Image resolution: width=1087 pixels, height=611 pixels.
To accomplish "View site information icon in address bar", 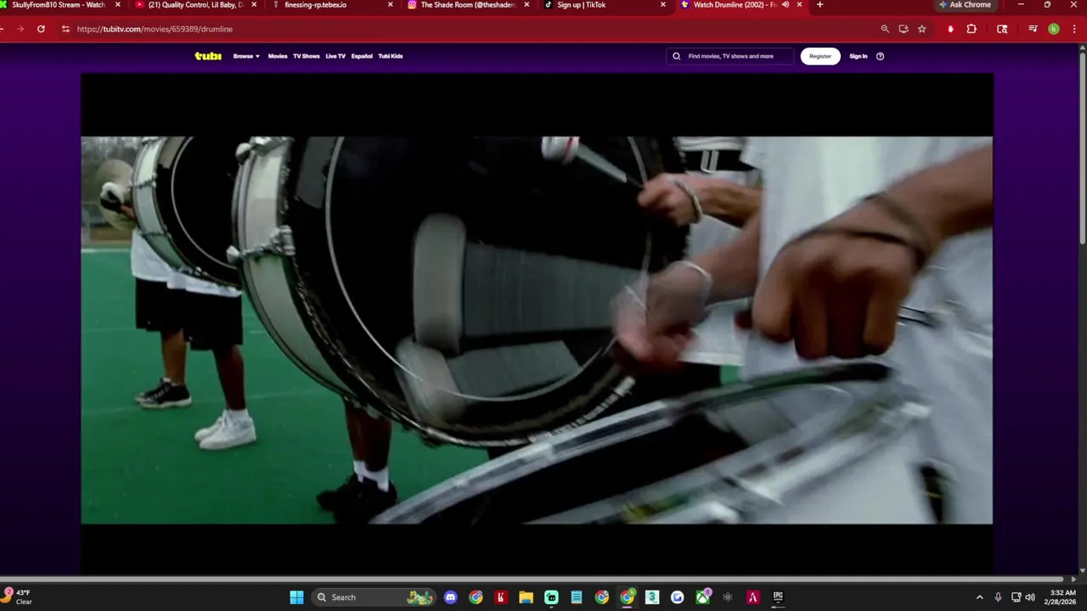I will (x=65, y=29).
